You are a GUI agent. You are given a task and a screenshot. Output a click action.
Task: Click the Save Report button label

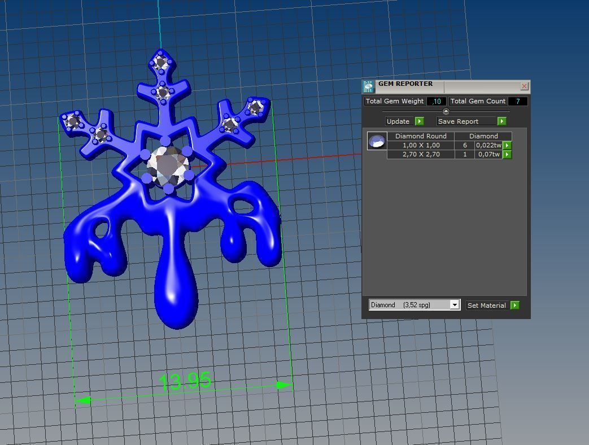pos(466,121)
